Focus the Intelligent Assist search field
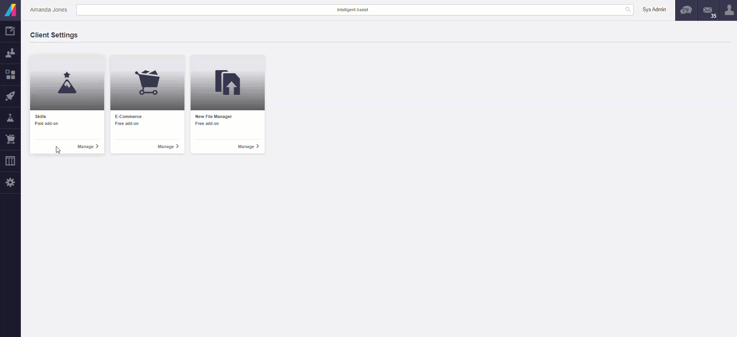Screen dimensions: 737x337 355,10
